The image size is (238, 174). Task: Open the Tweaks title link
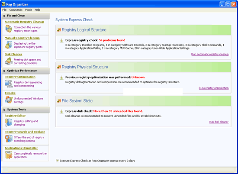click(10, 93)
